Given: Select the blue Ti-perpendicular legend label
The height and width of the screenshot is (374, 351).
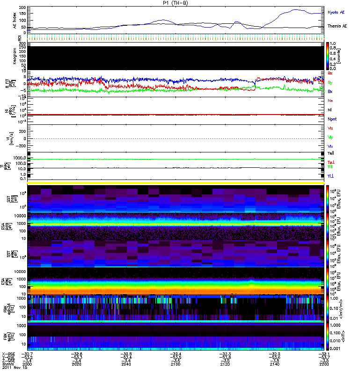Looking at the screenshot, I should [x=330, y=176].
